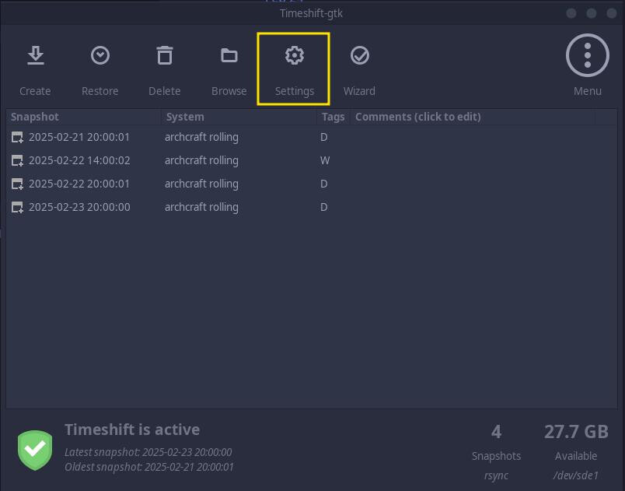
Task: Select snapshot 2025-02-23 20:00:00
Action: coord(311,207)
